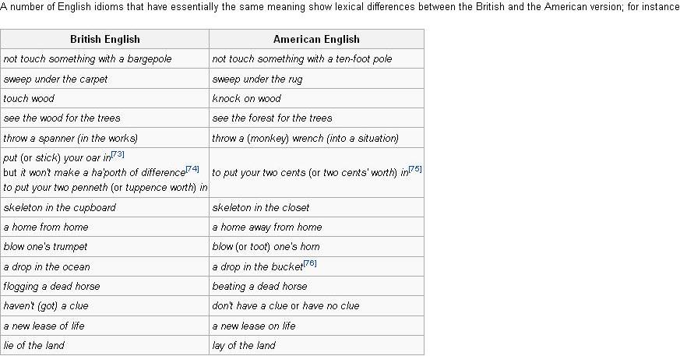Screen dimensions: 680x356
Task: Select 'a new lease on life' entry
Action: click(x=254, y=326)
